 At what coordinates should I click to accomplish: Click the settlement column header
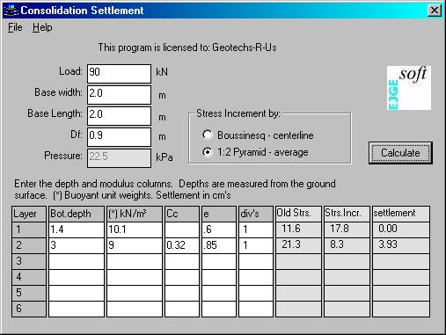pos(401,213)
